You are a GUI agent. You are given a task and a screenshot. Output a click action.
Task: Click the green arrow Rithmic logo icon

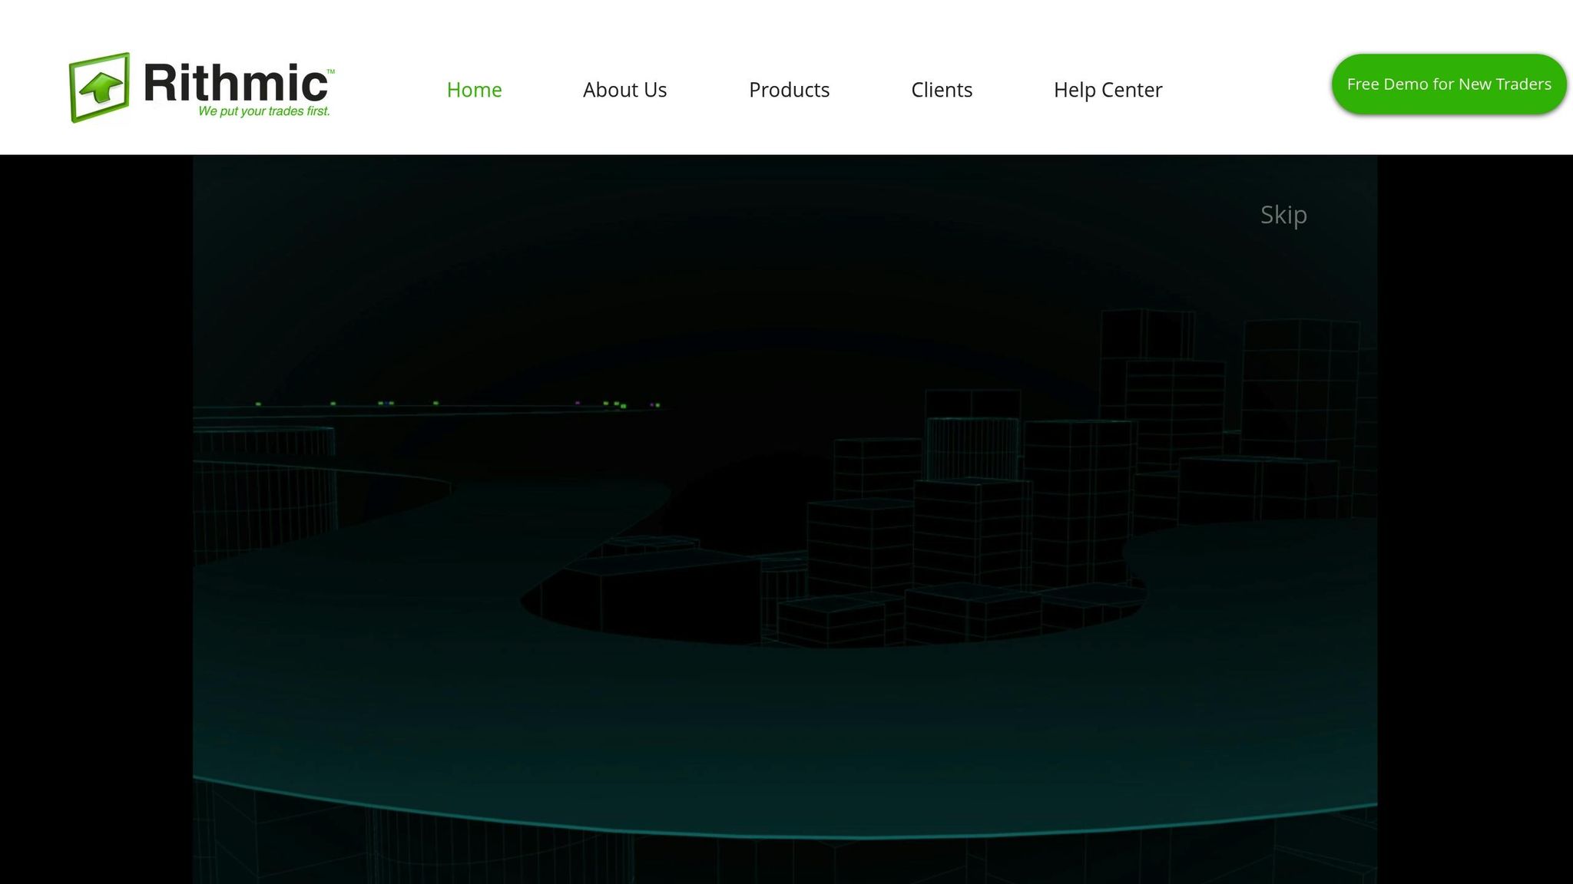(100, 87)
